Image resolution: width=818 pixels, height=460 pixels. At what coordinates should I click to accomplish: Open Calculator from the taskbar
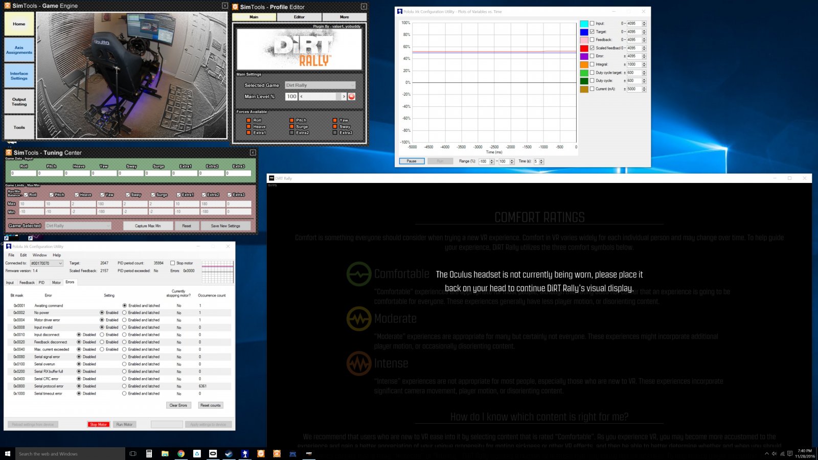click(x=149, y=453)
